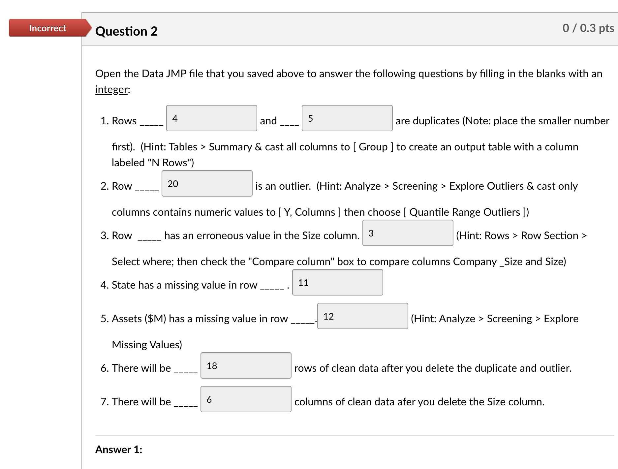Select the erroneous Size row field containing 3
The height and width of the screenshot is (469, 618).
pos(408,233)
